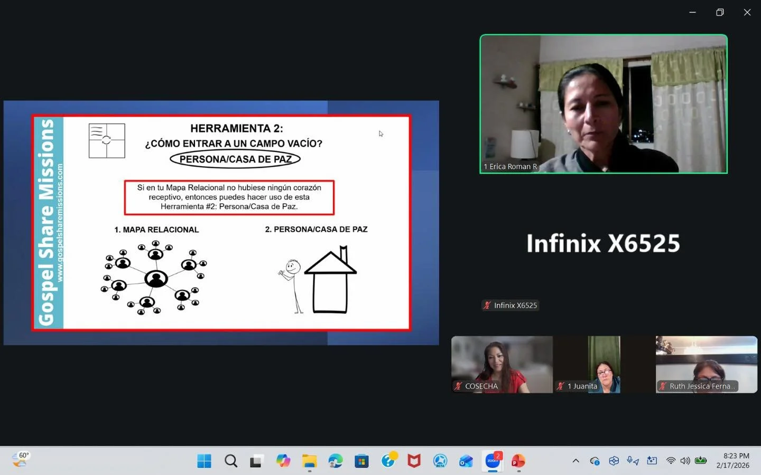Viewport: 761px width, 475px height.
Task: Open Task View on the taskbar
Action: [x=256, y=461]
